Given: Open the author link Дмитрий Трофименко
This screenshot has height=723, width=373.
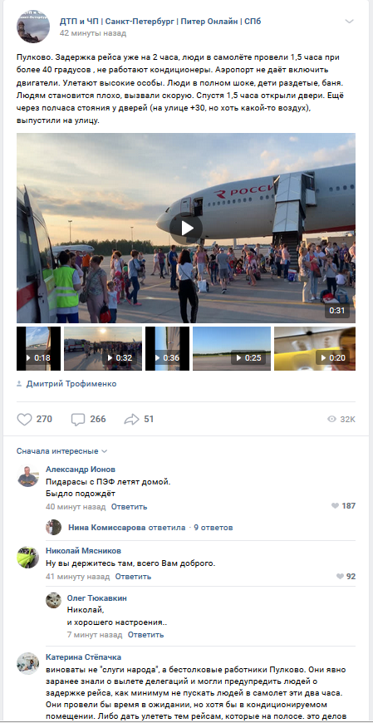Looking at the screenshot, I should click(x=71, y=384).
